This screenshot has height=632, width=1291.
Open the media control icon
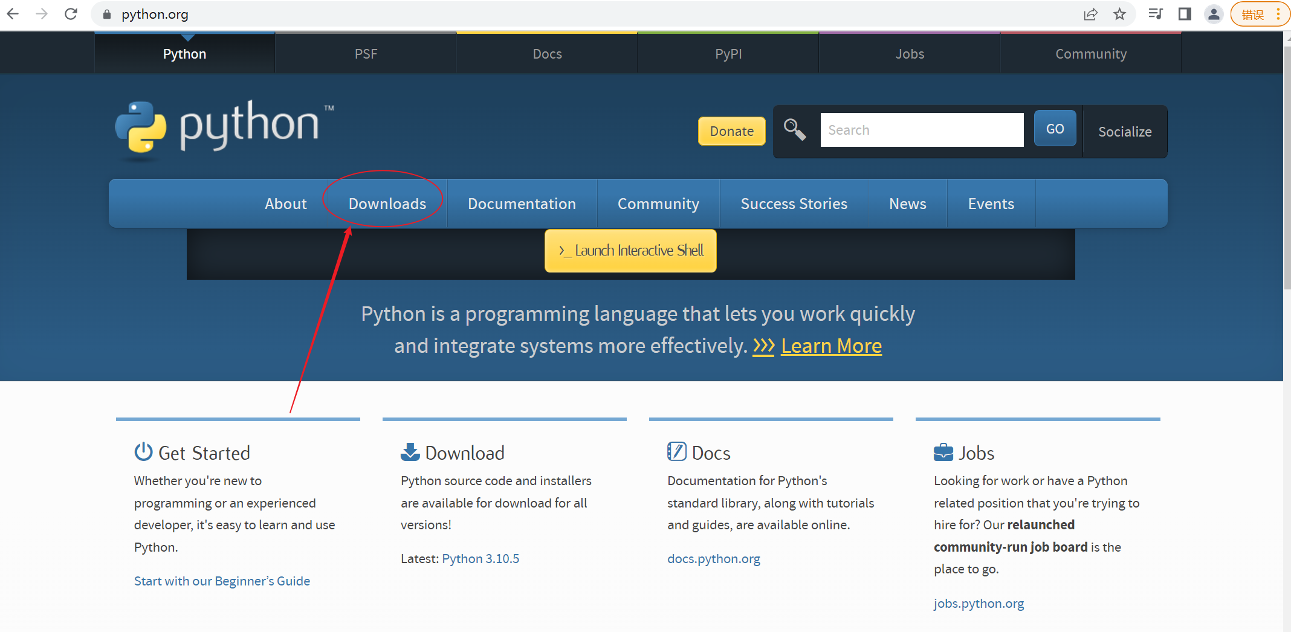coord(1155,14)
